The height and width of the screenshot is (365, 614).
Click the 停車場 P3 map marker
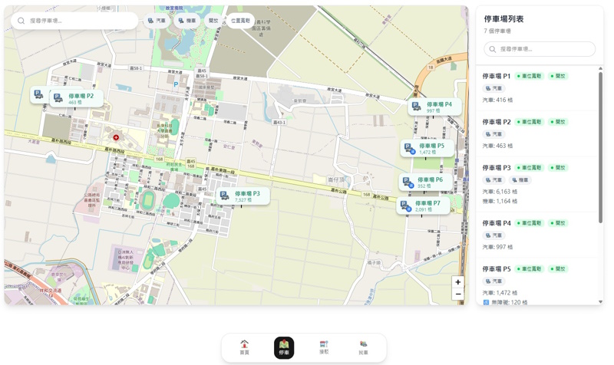[241, 196]
